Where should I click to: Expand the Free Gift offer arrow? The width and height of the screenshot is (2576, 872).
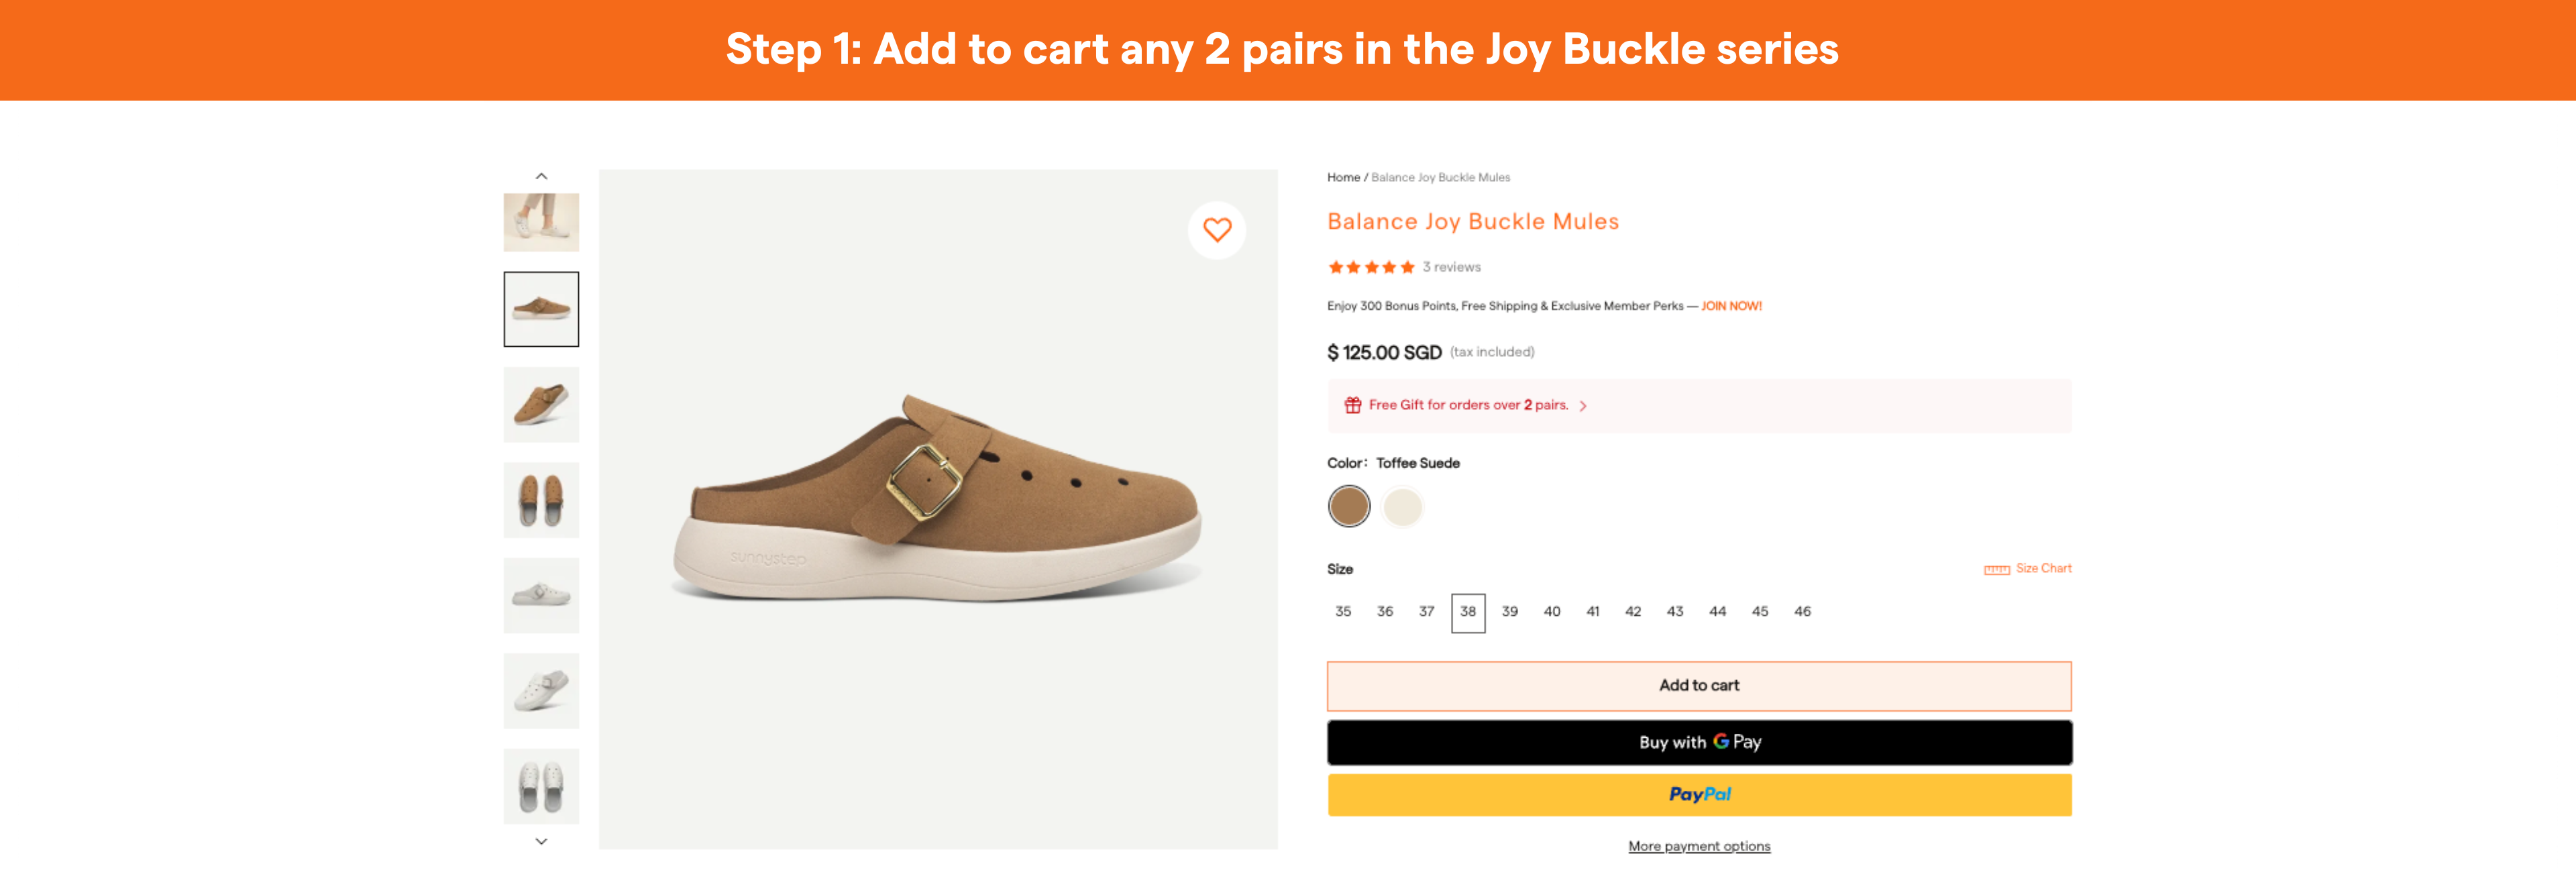point(1583,406)
